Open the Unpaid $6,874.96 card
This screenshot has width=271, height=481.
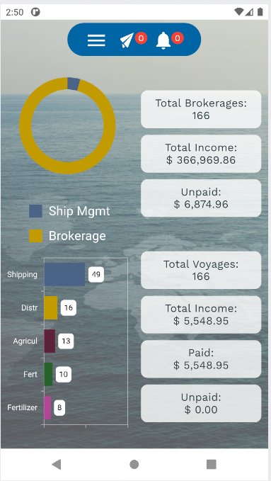point(201,198)
